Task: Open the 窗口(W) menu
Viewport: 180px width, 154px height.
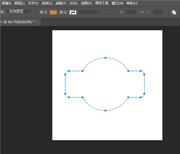Action: pyautogui.click(x=118, y=3)
